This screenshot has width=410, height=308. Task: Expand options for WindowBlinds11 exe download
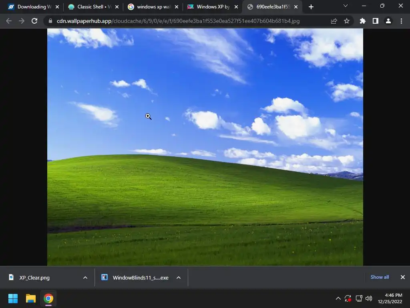pyautogui.click(x=179, y=278)
